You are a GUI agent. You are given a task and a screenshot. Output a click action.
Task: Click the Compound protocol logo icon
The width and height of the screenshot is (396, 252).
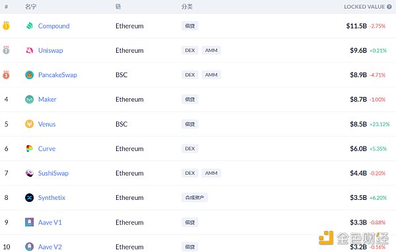click(30, 26)
